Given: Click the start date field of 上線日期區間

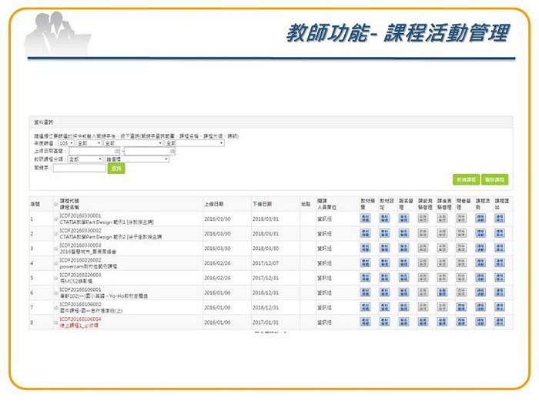Looking at the screenshot, I should 93,152.
